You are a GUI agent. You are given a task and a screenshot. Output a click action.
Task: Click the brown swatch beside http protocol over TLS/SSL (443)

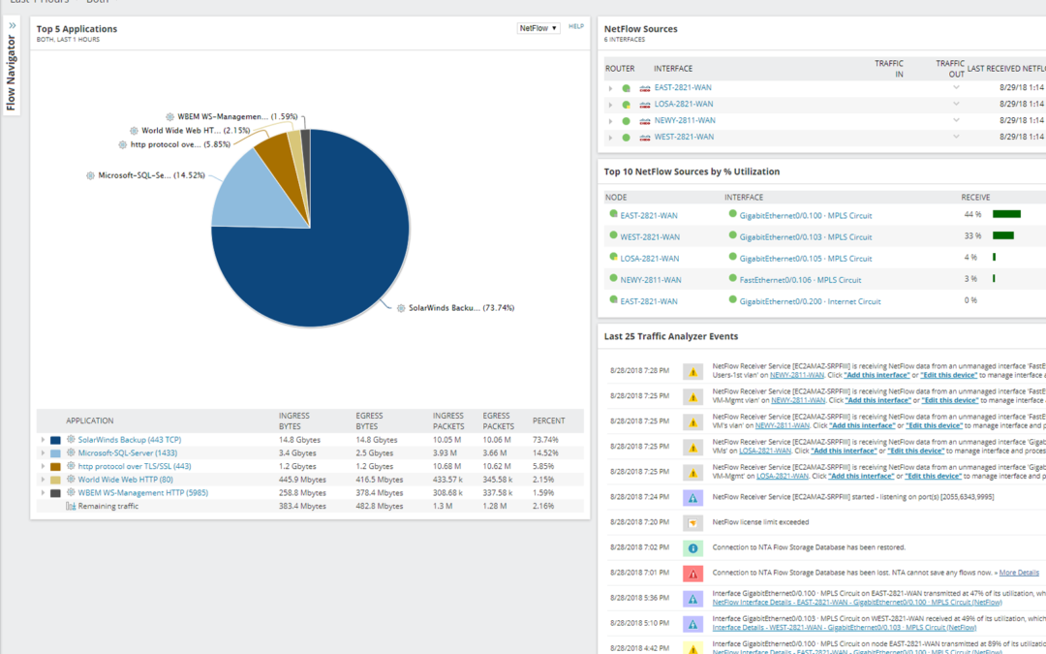pyautogui.click(x=55, y=467)
